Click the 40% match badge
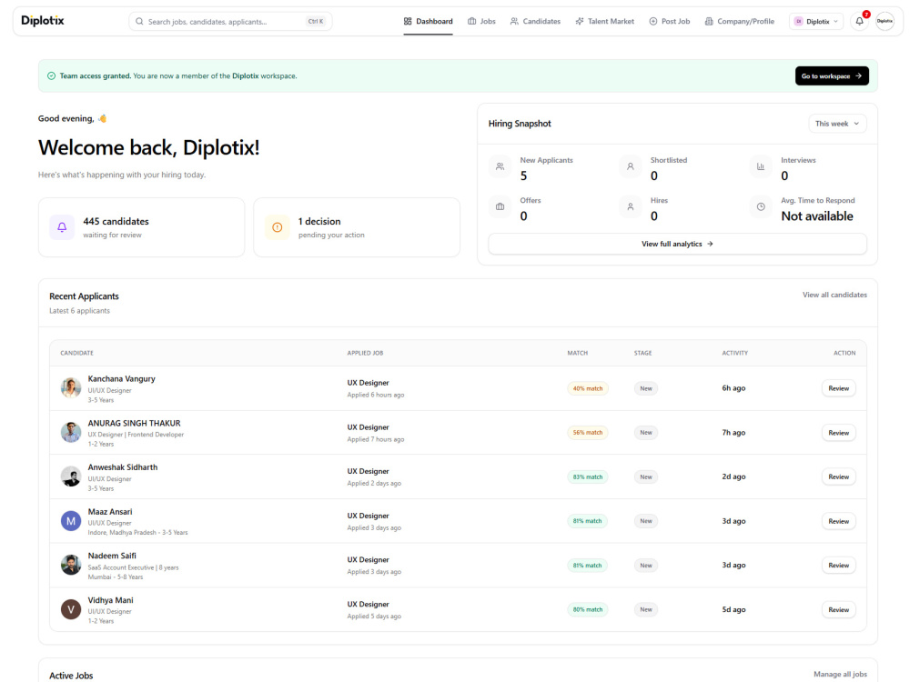 587,388
